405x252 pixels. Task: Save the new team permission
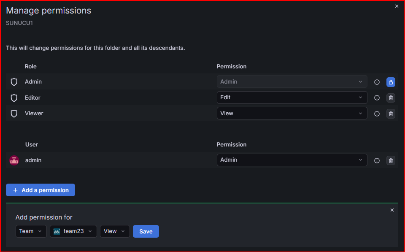pyautogui.click(x=146, y=231)
